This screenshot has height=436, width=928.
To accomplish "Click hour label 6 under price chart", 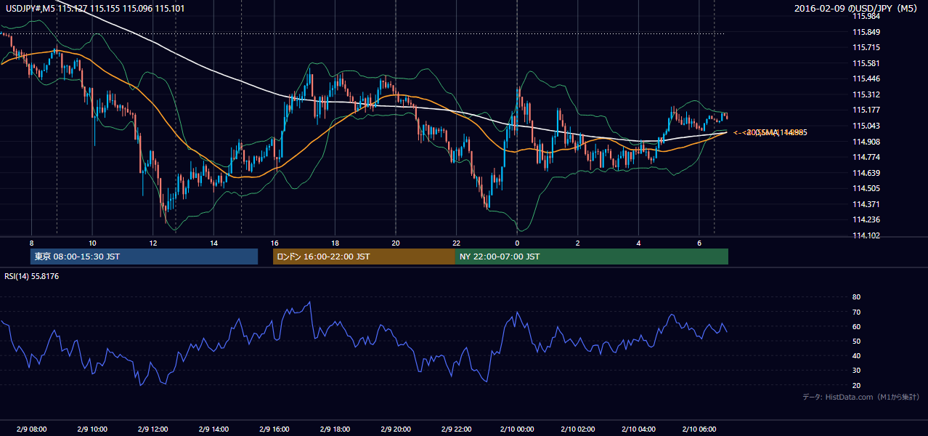I will pyautogui.click(x=699, y=243).
